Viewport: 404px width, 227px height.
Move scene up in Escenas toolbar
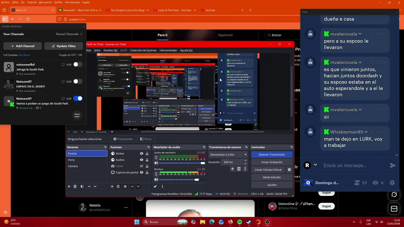89,186
